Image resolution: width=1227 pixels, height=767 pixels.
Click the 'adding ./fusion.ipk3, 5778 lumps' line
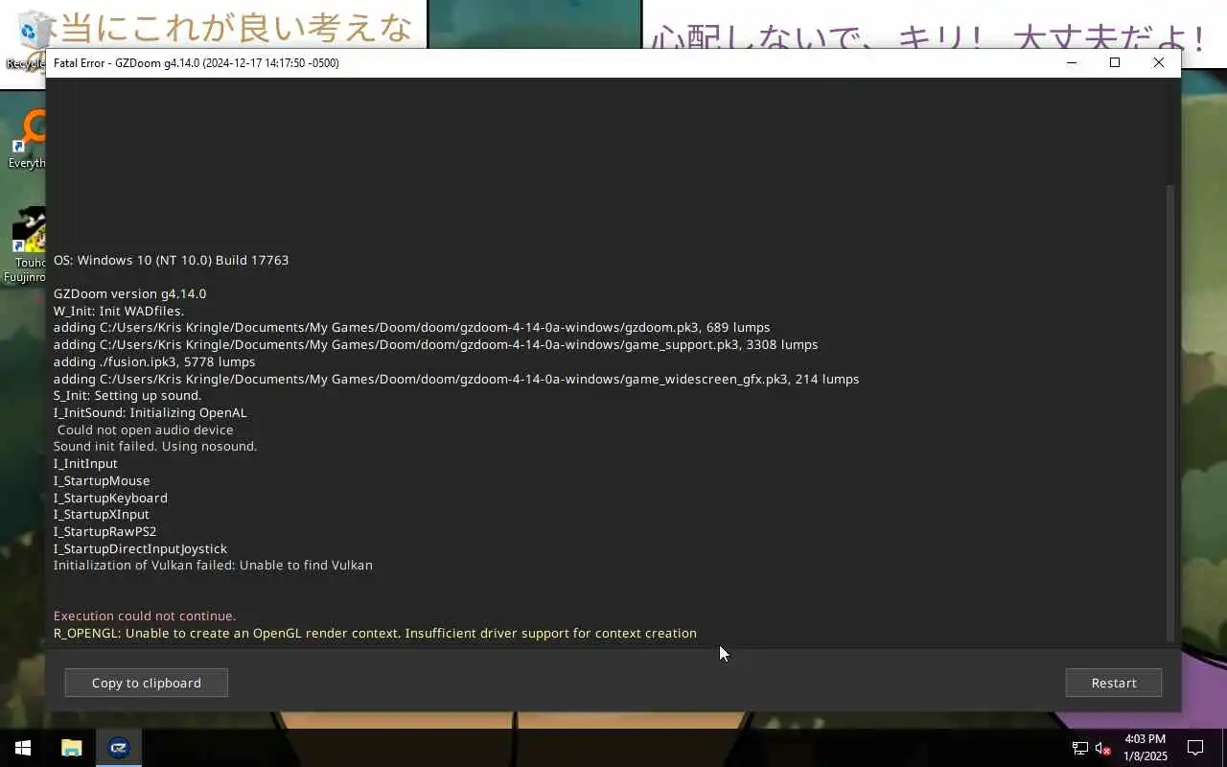coord(154,361)
